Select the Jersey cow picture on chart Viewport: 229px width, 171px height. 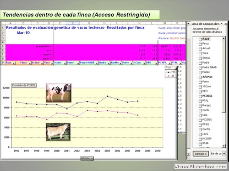click(58, 132)
